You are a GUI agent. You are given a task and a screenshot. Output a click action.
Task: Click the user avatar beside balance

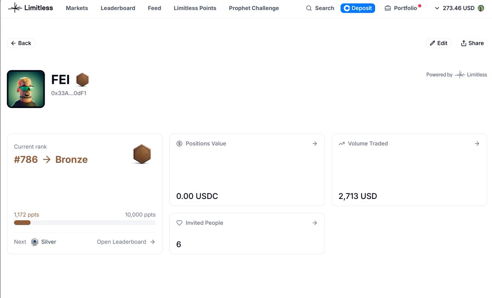481,8
